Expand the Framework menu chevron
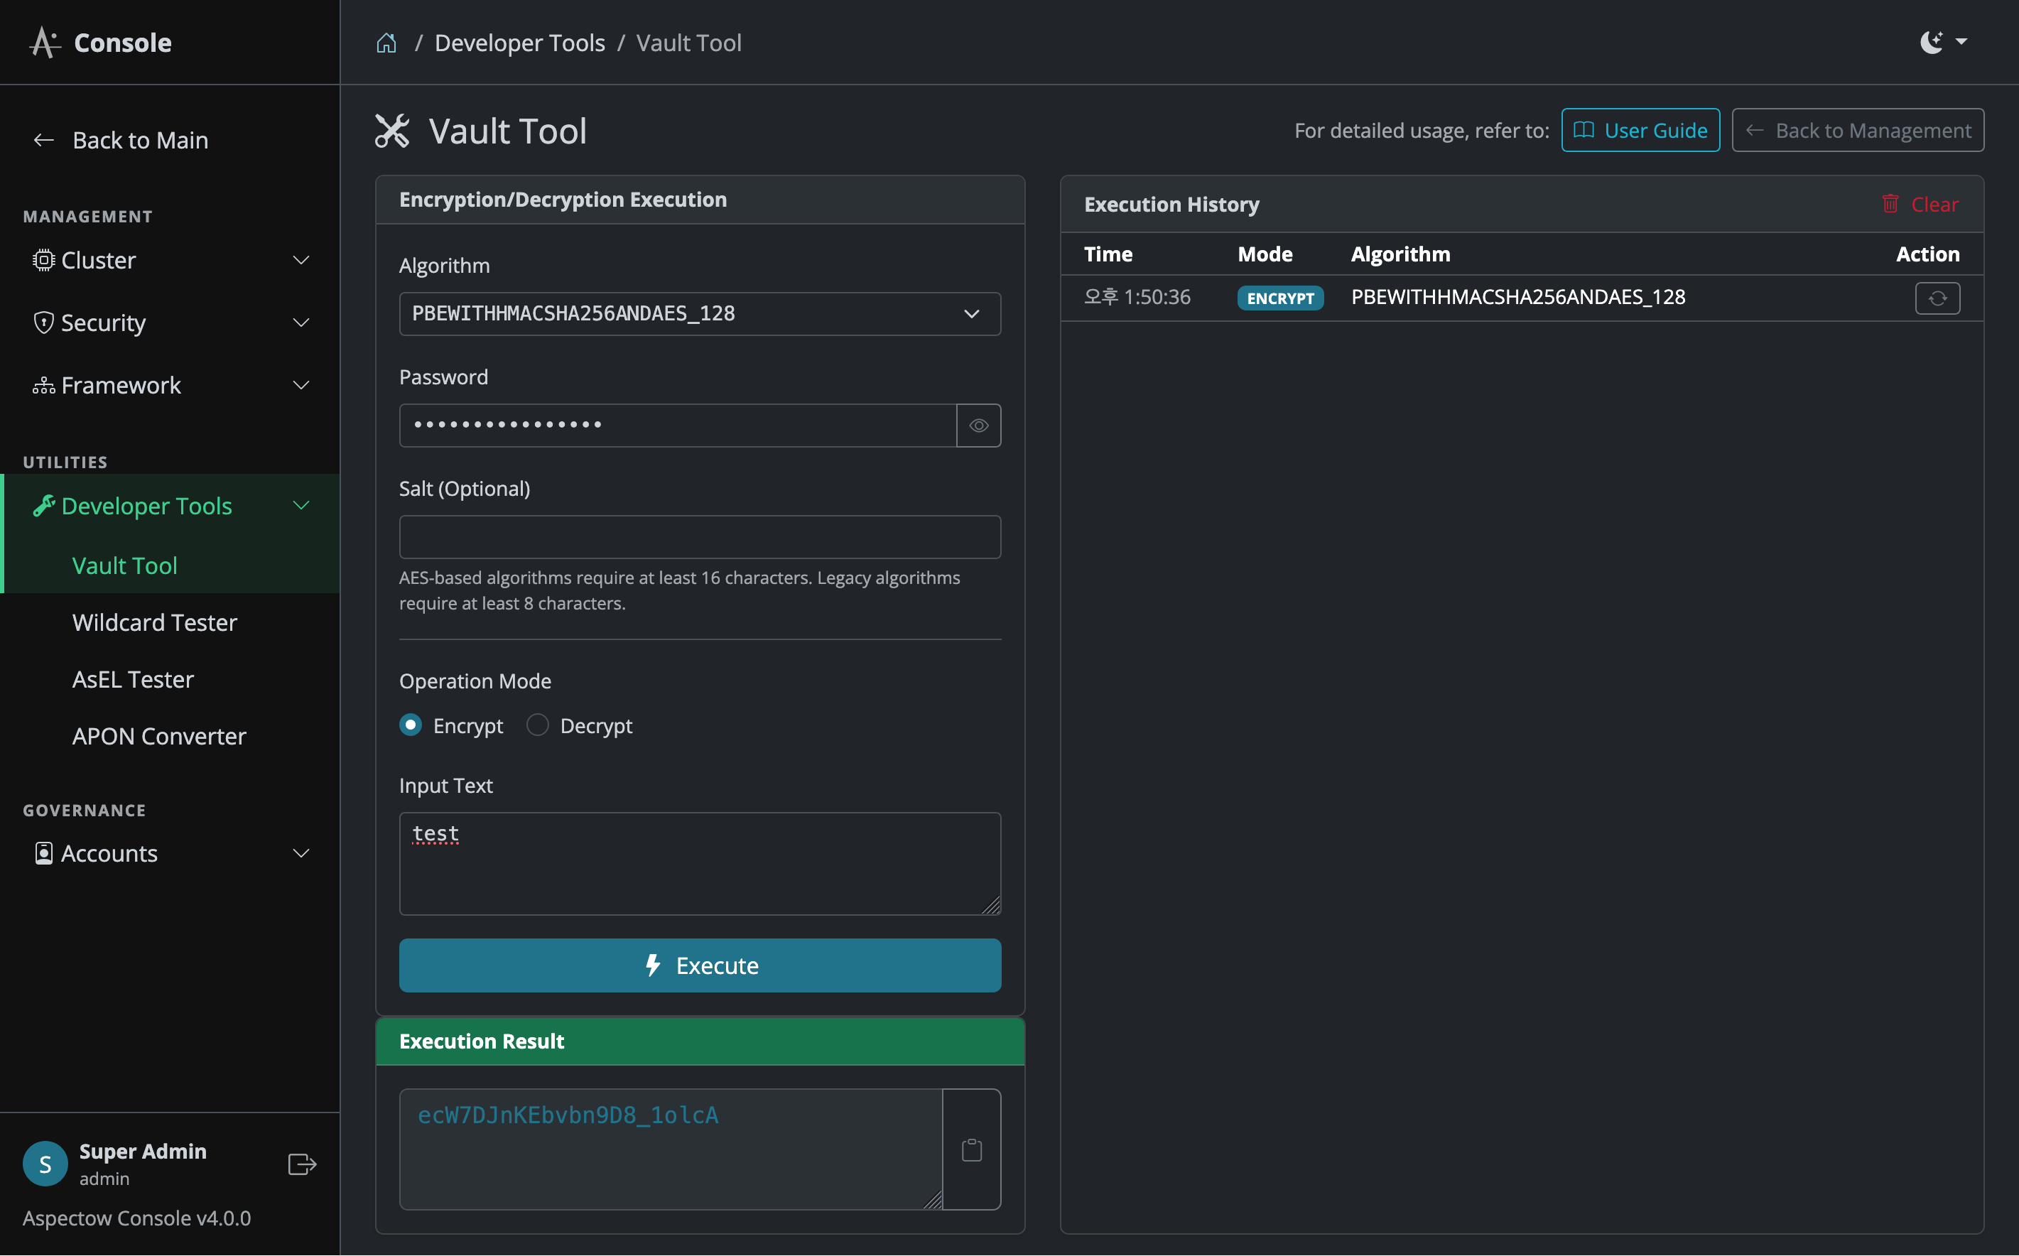This screenshot has width=2019, height=1256. (x=301, y=386)
